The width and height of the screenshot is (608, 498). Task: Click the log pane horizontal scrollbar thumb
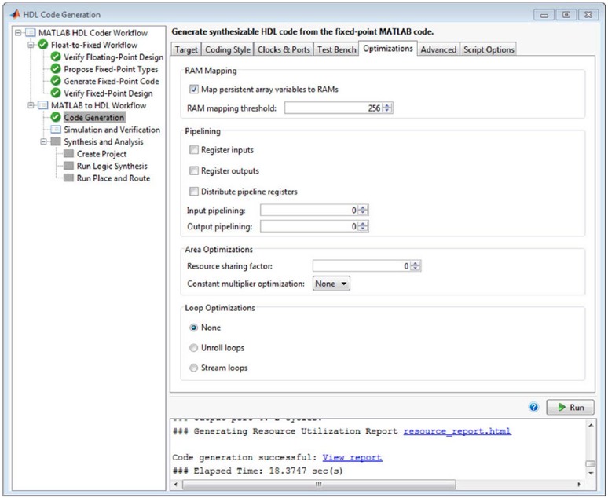point(319,484)
